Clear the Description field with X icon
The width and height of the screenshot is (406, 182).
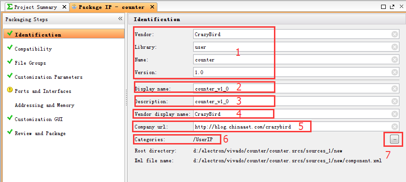click(x=395, y=101)
